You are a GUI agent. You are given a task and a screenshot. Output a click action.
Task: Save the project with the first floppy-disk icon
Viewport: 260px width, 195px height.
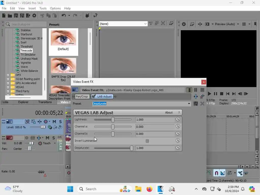[x=16, y=15]
